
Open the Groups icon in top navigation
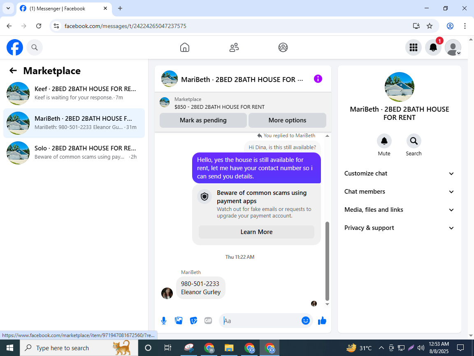click(283, 47)
